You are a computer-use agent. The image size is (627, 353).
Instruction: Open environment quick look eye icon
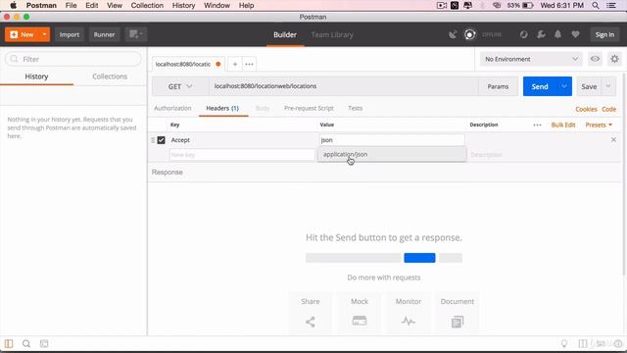pyautogui.click(x=595, y=59)
